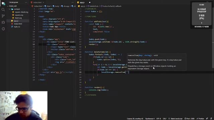Open style.css from the file explorer

point(17,27)
